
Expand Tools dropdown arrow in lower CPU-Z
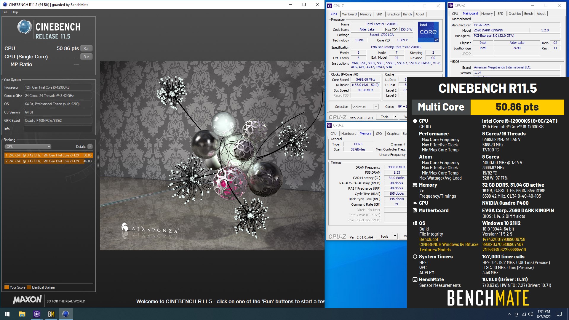coord(395,236)
